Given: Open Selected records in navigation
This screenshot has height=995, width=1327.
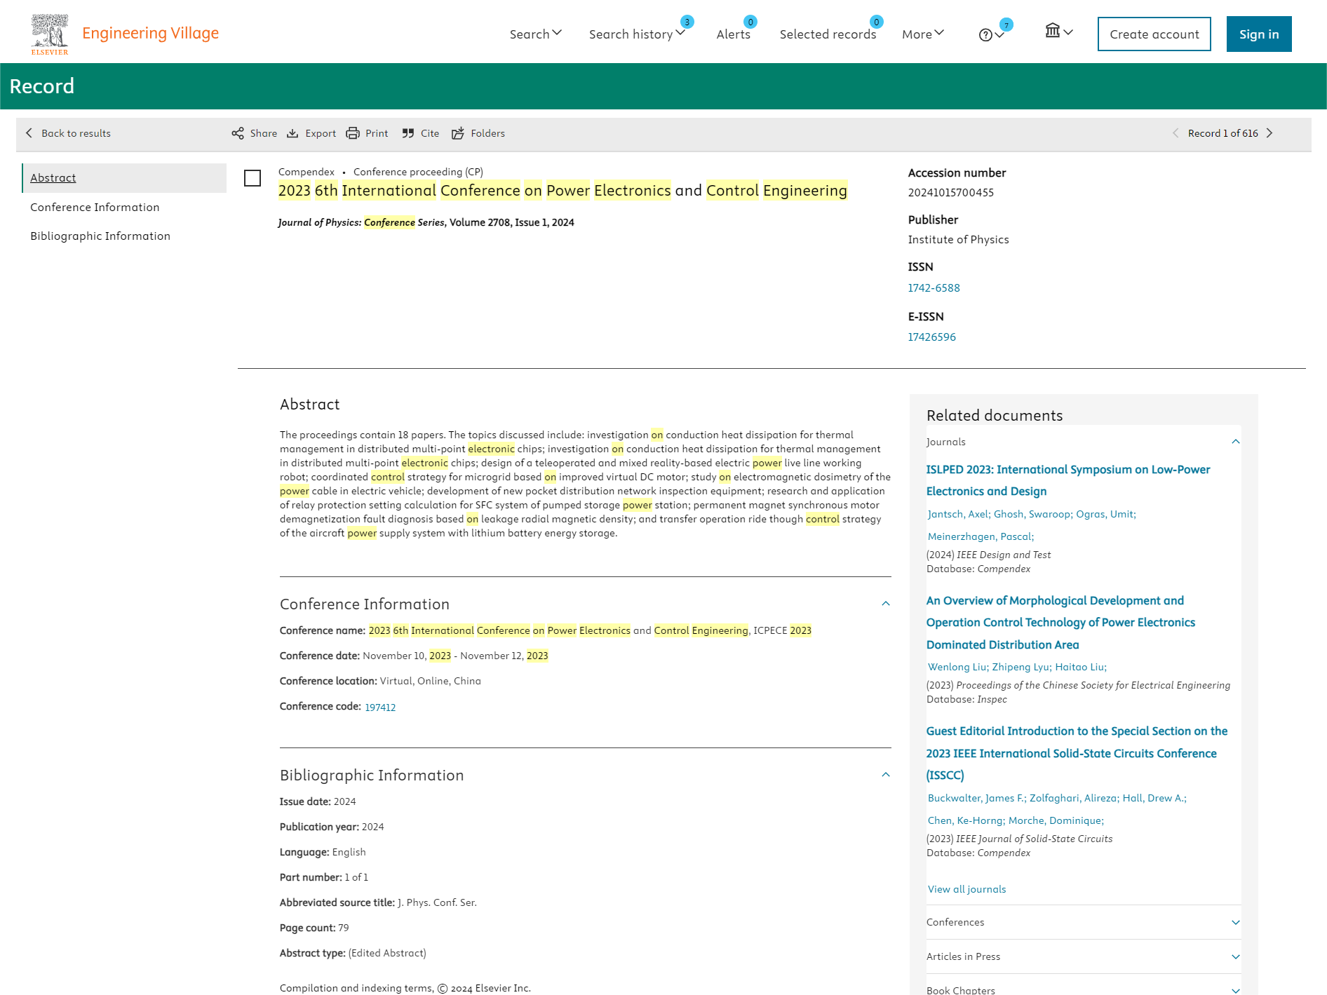Looking at the screenshot, I should (828, 34).
